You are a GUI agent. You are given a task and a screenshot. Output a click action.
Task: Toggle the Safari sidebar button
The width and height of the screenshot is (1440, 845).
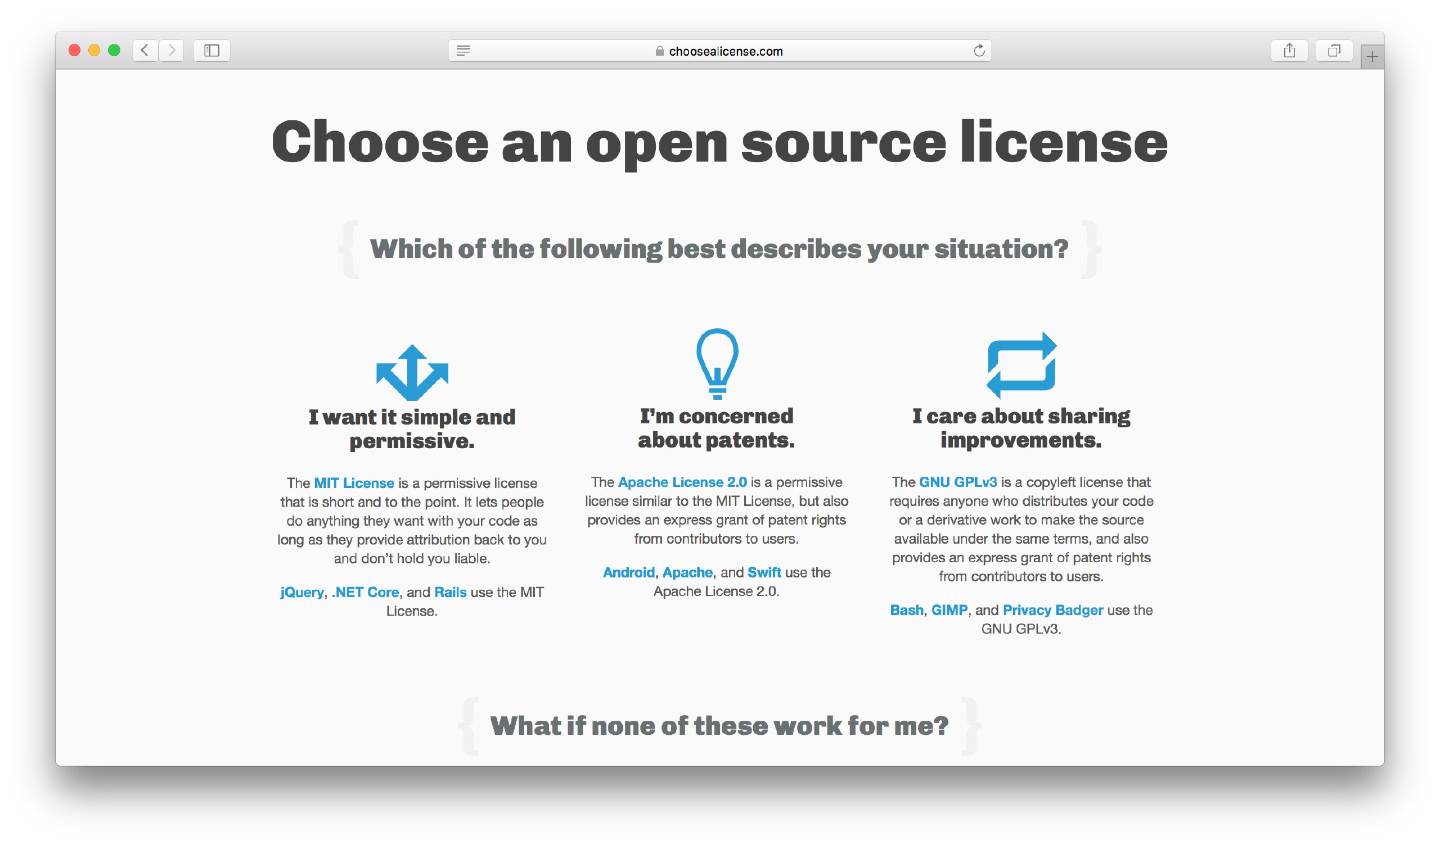(211, 50)
